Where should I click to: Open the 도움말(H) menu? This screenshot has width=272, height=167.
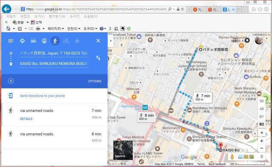click(x=91, y=16)
